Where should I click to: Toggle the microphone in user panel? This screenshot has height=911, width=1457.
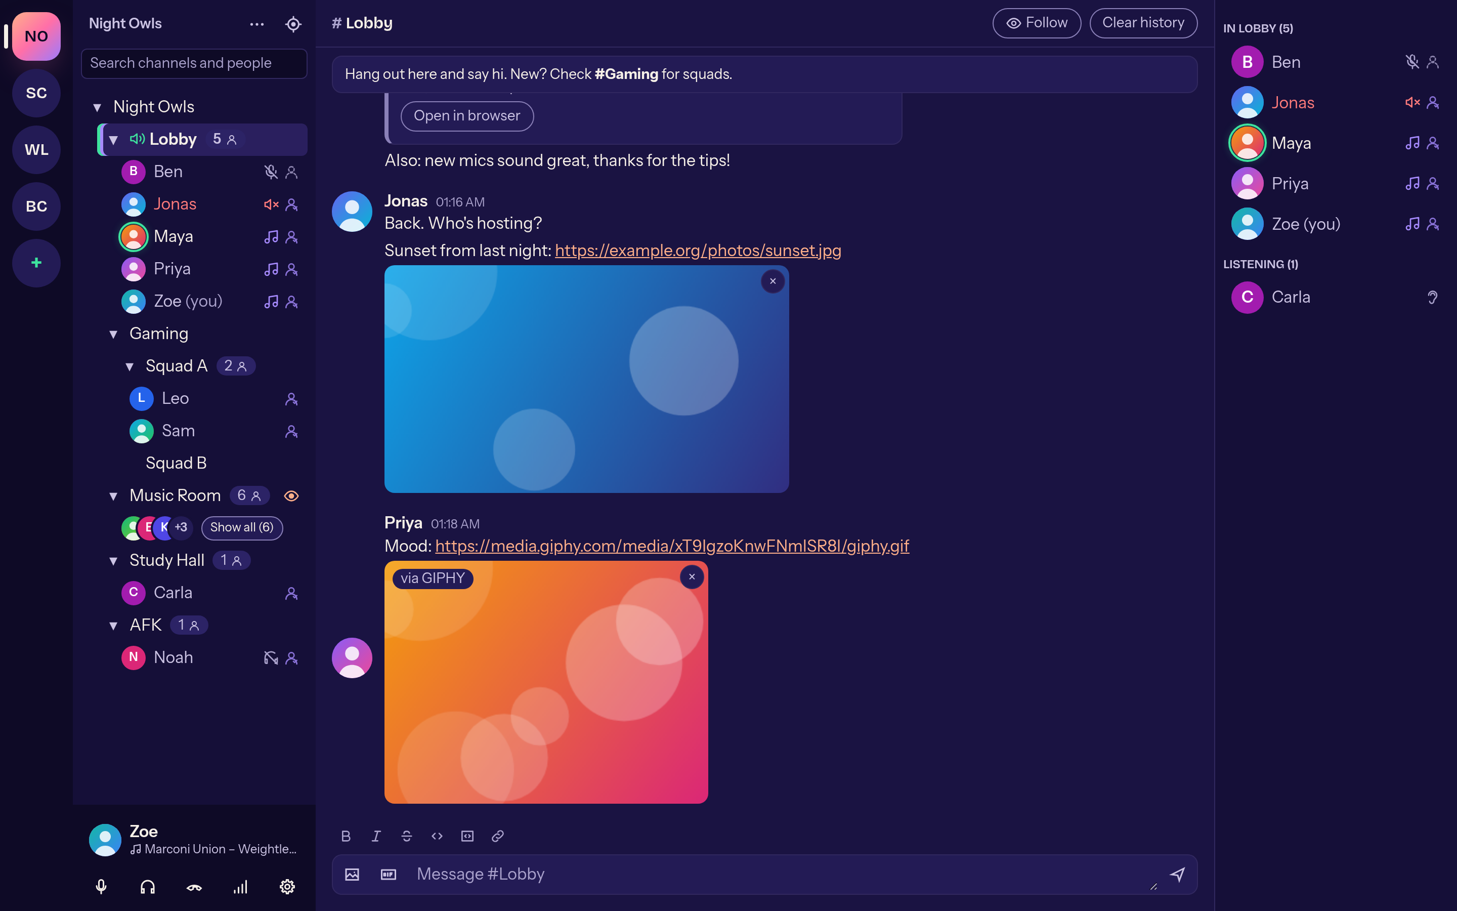101,886
